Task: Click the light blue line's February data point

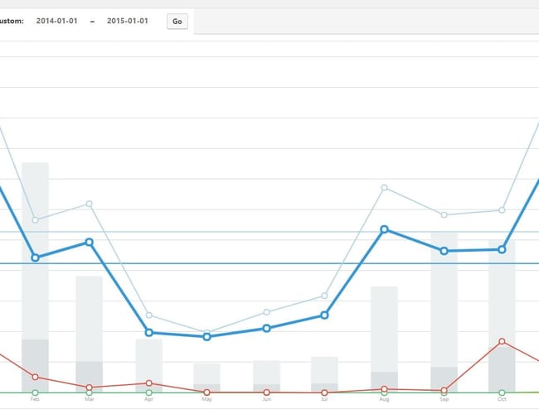Action: click(x=35, y=220)
